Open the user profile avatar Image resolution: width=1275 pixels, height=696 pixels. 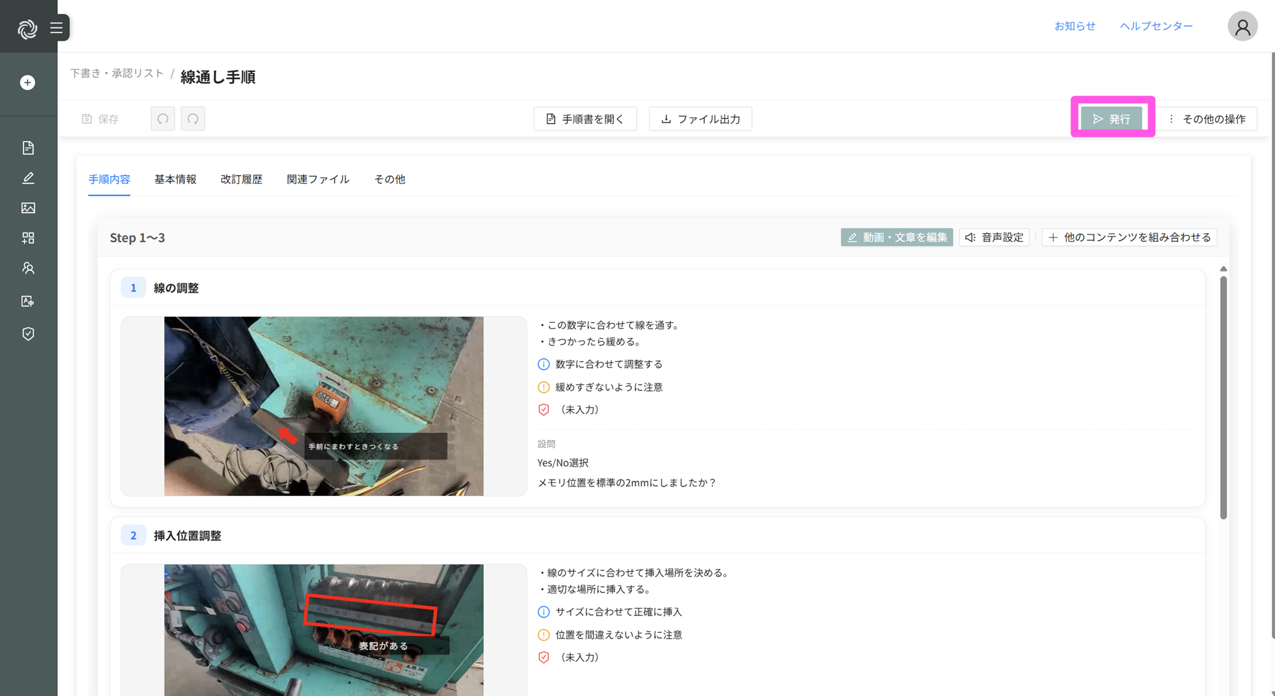1242,27
